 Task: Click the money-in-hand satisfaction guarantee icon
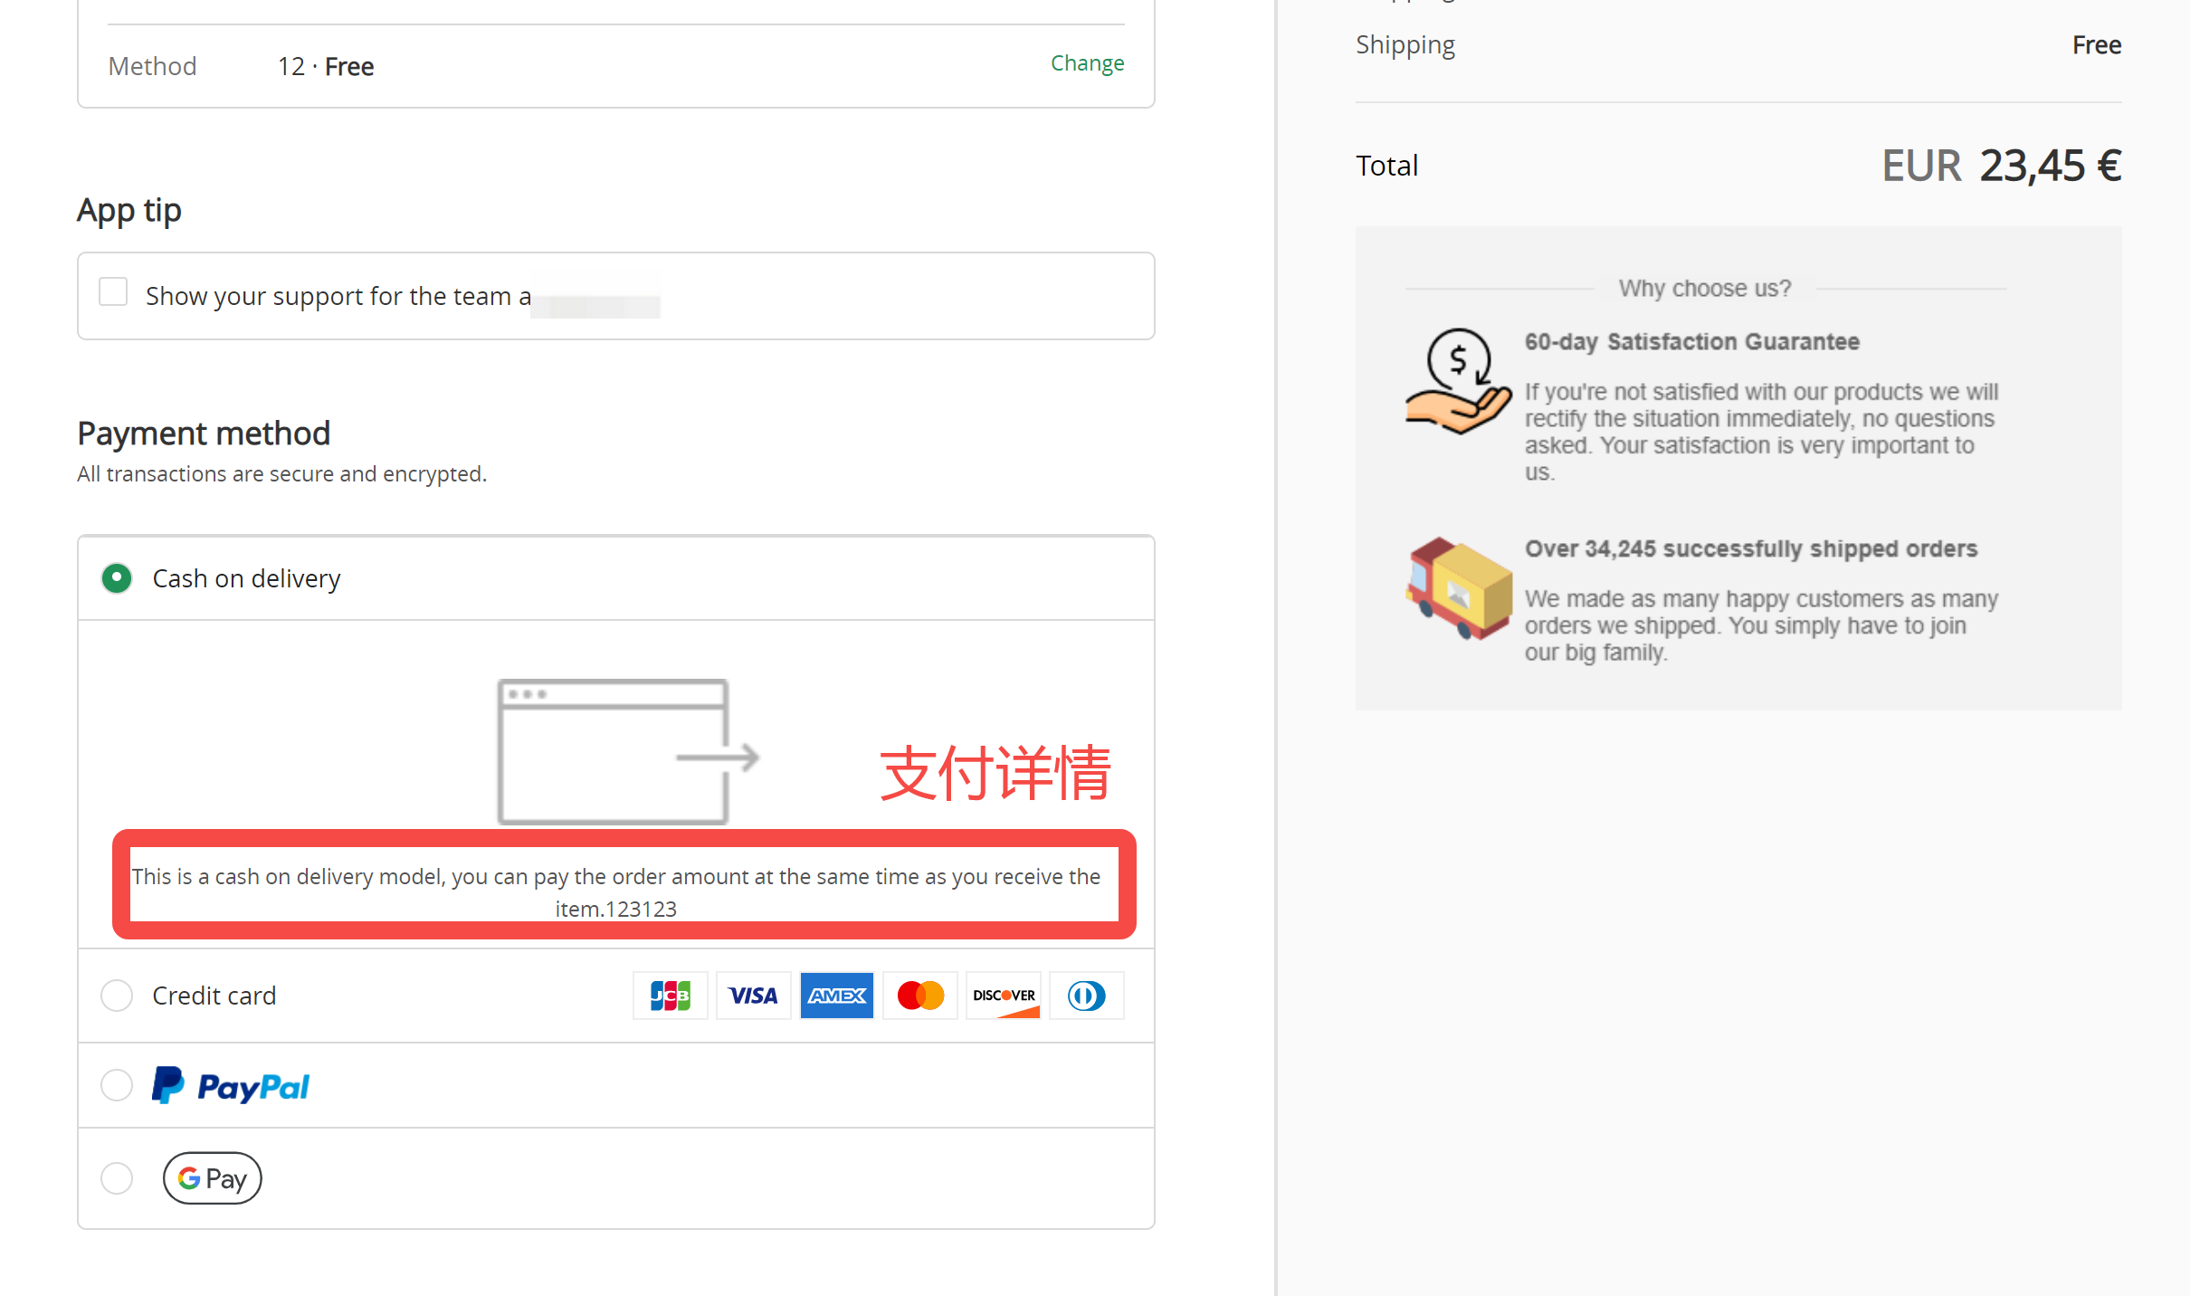[1458, 381]
